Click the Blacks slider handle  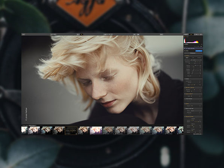tap(192, 74)
